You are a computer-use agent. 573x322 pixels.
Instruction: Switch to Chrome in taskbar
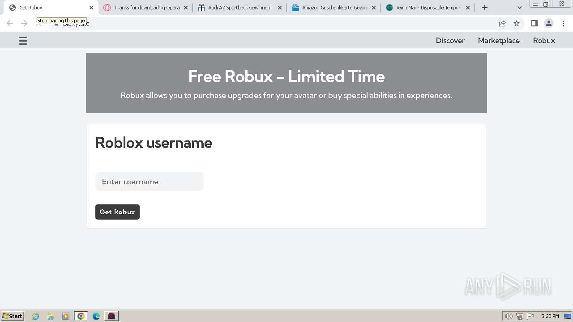81,316
